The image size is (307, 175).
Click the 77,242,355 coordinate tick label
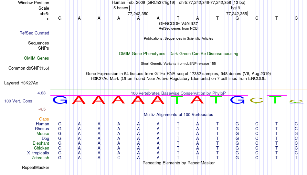[237, 14]
